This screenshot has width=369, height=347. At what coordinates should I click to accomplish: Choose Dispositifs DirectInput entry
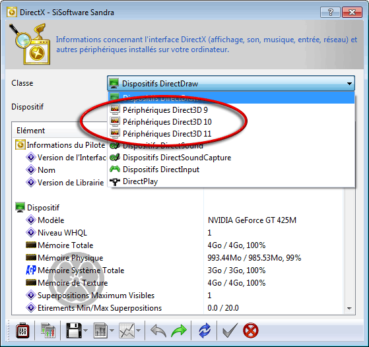(x=232, y=170)
